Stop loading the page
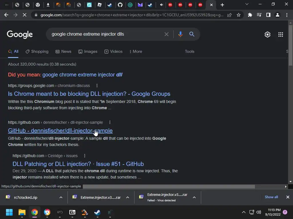This screenshot has width=293, height=219. [x=25, y=15]
